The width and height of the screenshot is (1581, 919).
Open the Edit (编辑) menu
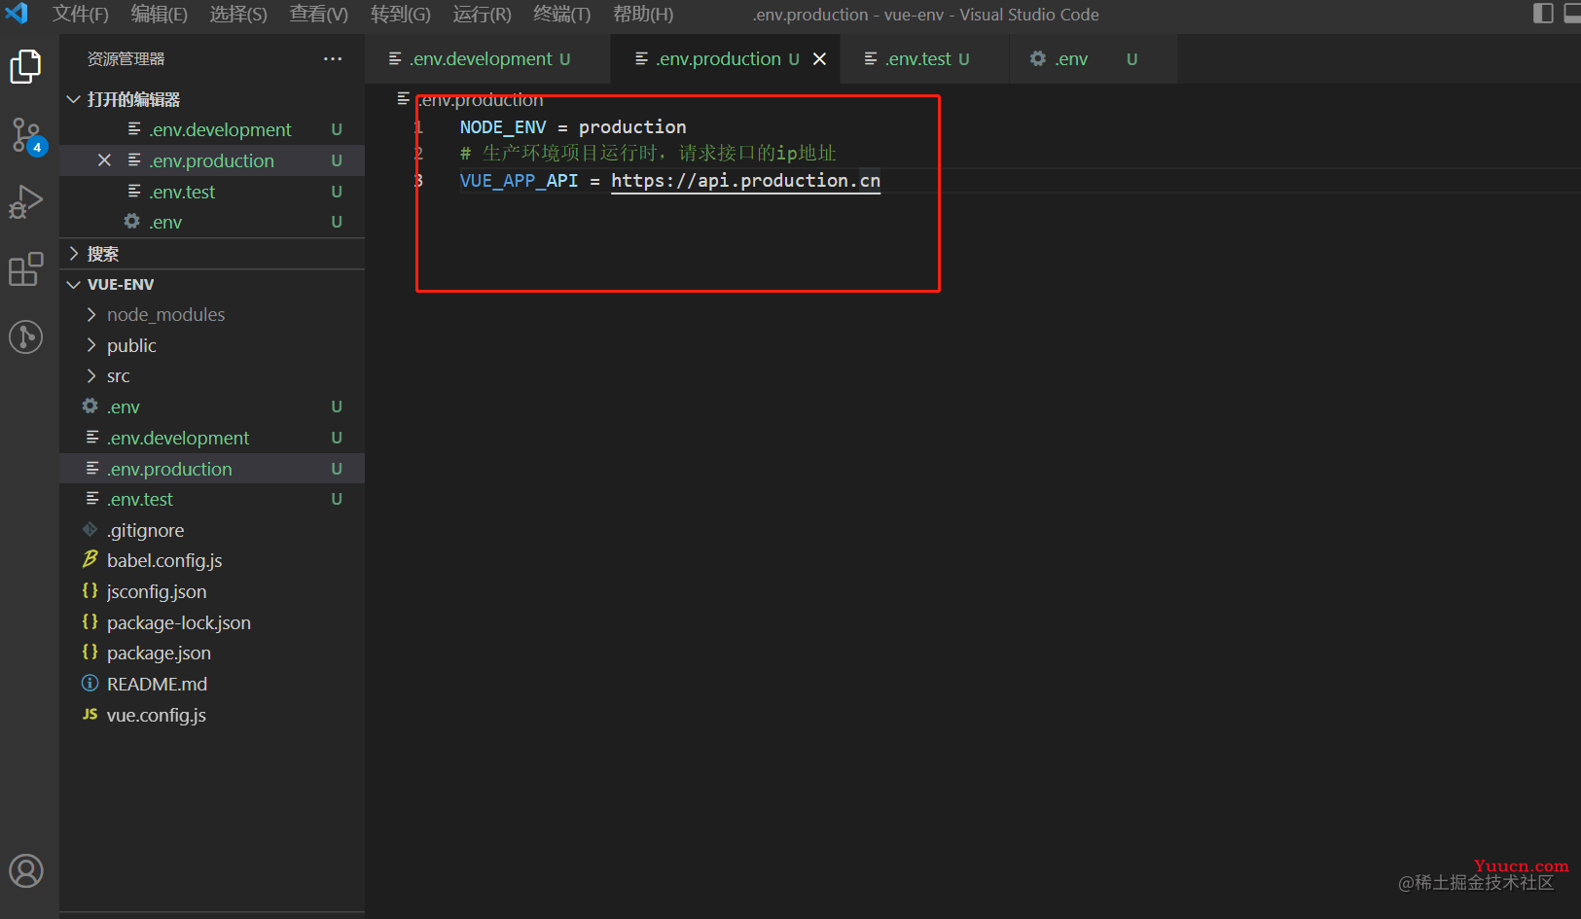tap(160, 14)
